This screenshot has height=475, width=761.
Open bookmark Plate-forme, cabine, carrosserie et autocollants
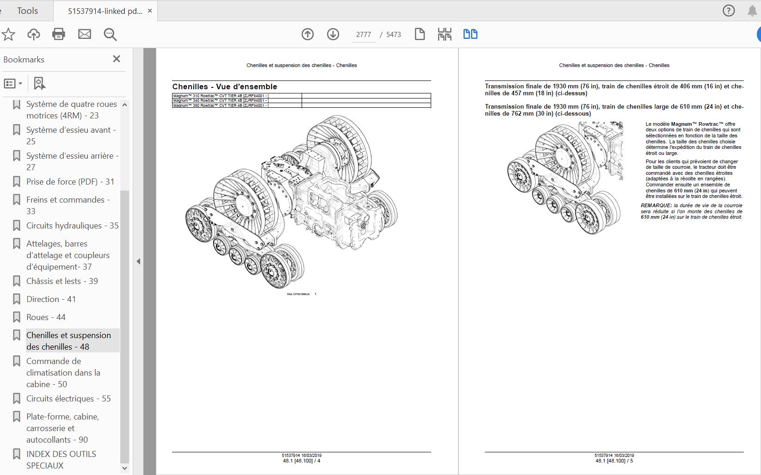point(62,428)
